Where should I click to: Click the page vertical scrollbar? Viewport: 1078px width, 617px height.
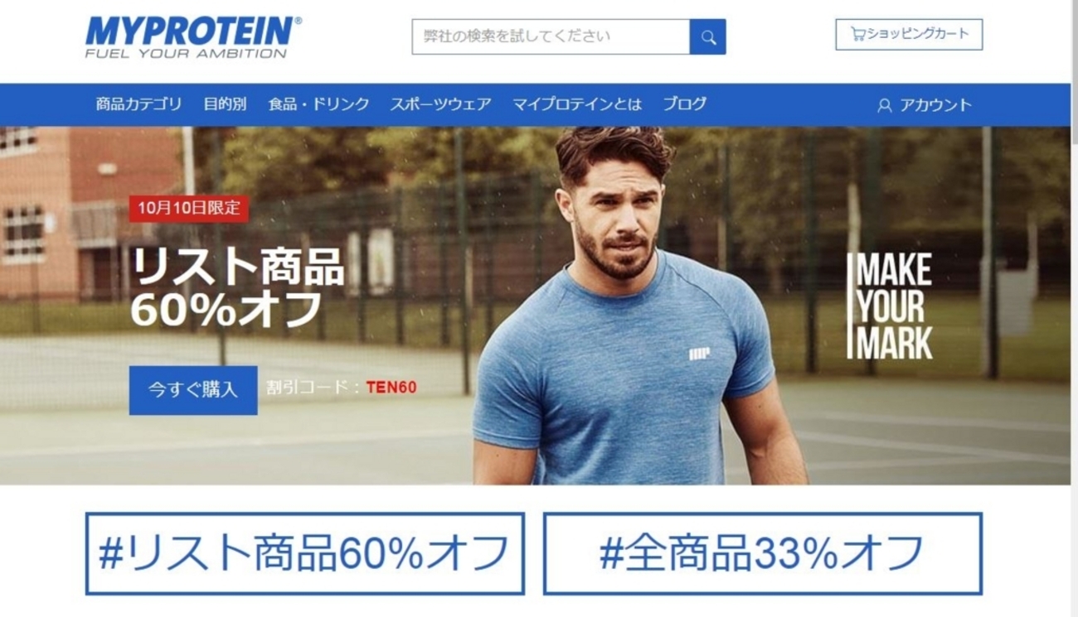[x=1074, y=308]
